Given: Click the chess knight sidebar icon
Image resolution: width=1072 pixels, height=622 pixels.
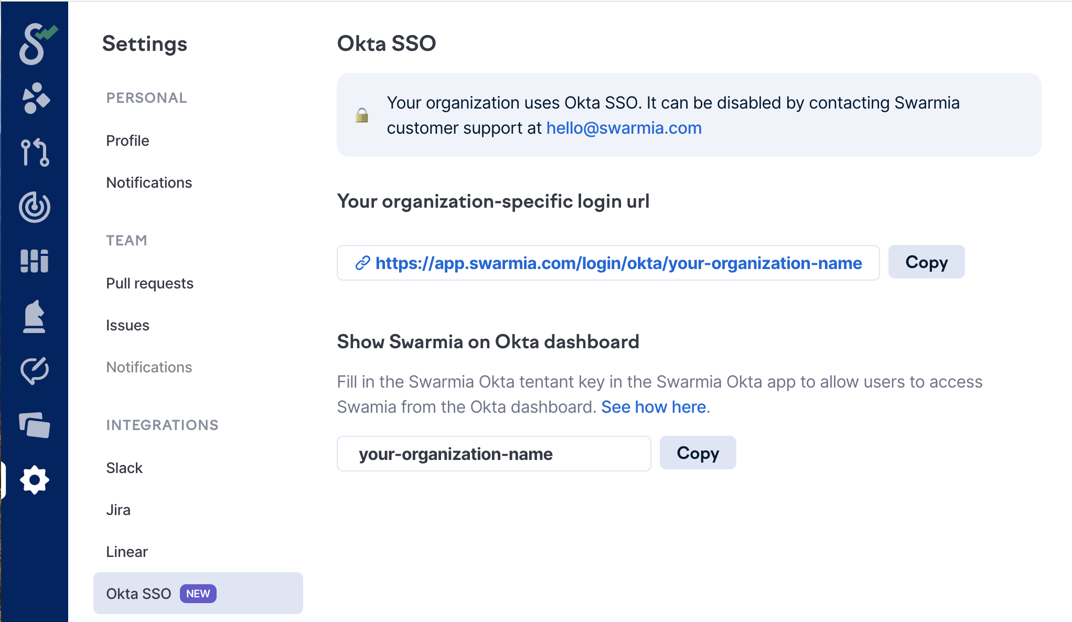Looking at the screenshot, I should [35, 316].
